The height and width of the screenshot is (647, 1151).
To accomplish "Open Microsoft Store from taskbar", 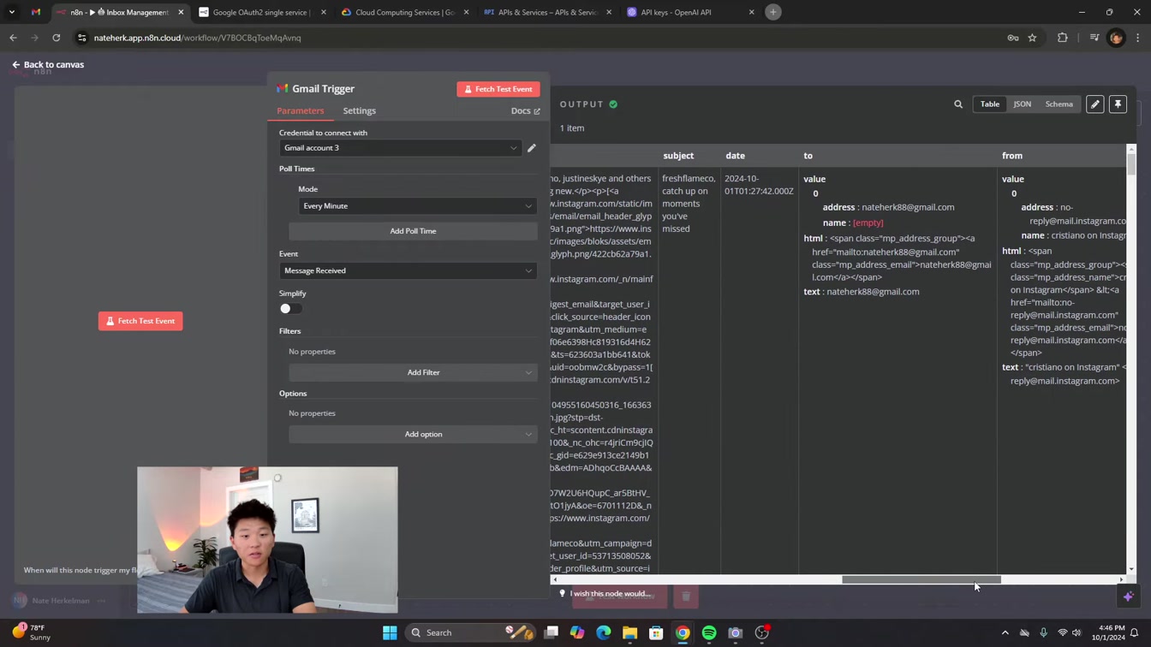I will pos(656,632).
